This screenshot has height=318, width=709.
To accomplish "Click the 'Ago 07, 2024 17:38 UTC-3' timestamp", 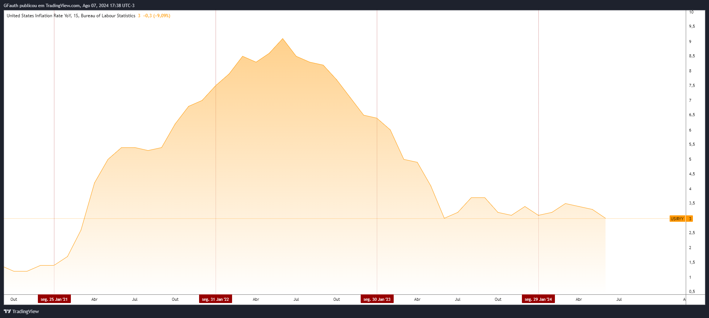I will (109, 6).
